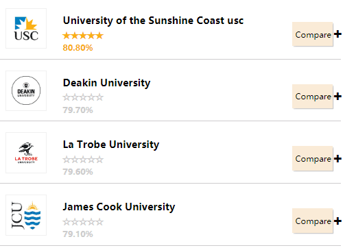The image size is (345, 248).
Task: Click plus icon beside Deakin Compare
Action: tap(337, 96)
